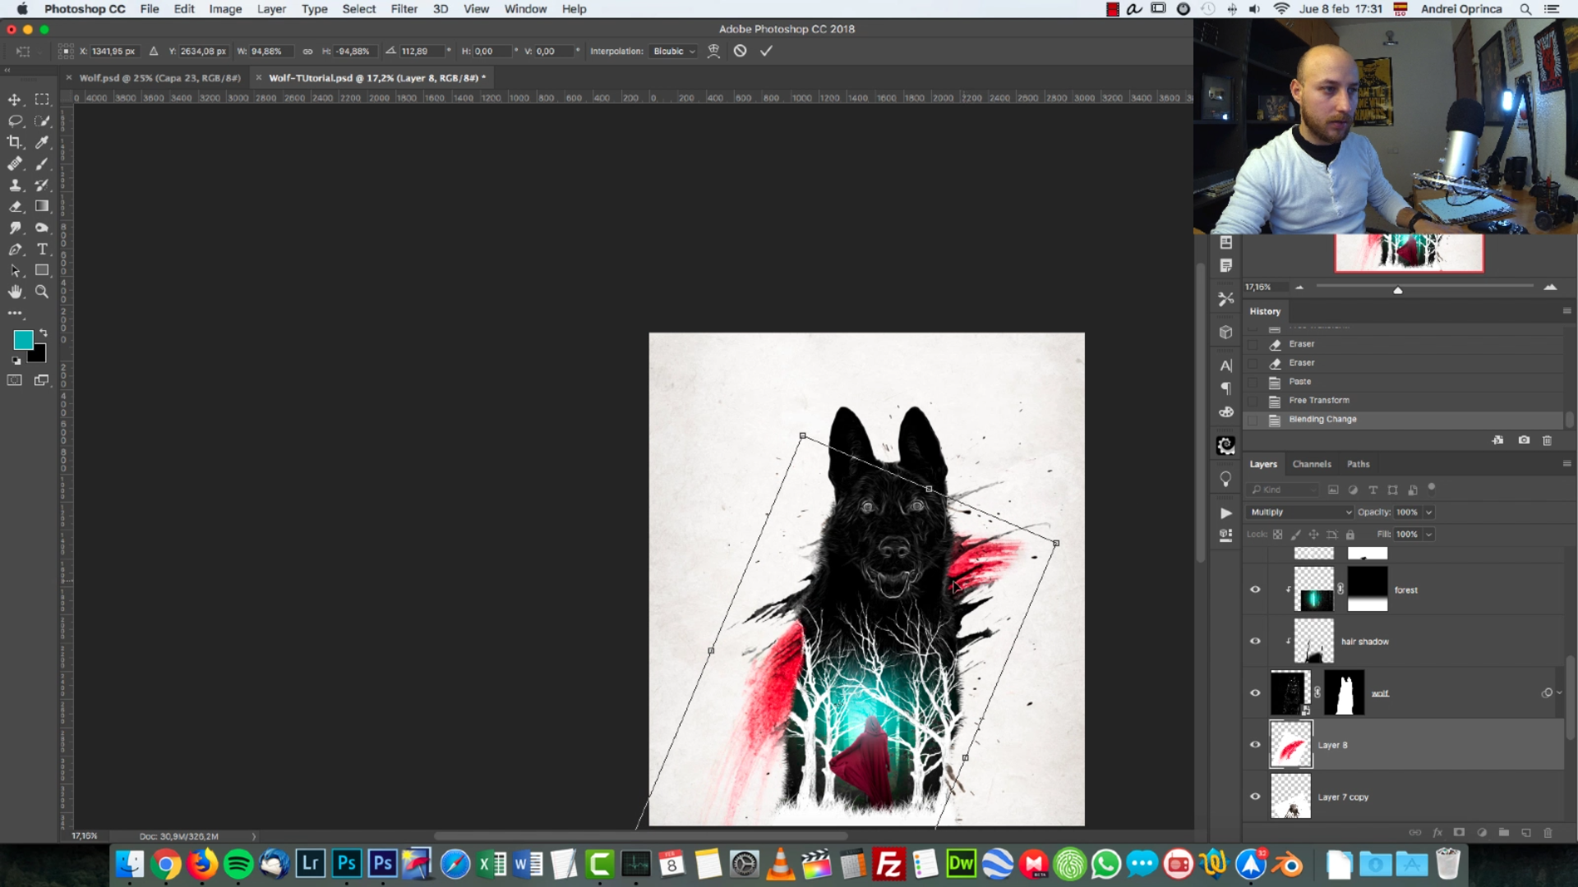
Task: Delete layer using trash icon in Layers panel
Action: [x=1548, y=832]
